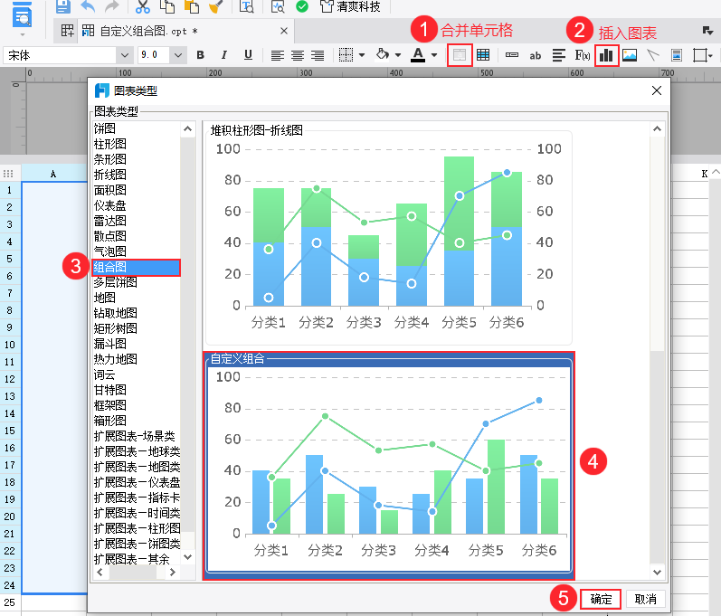
Task: Click the font color A swatch
Action: pyautogui.click(x=417, y=55)
